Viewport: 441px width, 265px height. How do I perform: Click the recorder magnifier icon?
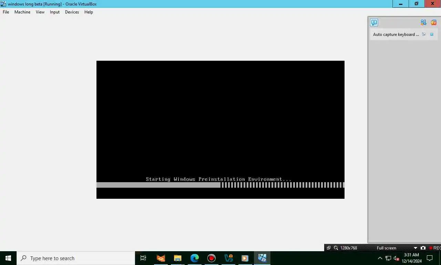[x=336, y=248]
